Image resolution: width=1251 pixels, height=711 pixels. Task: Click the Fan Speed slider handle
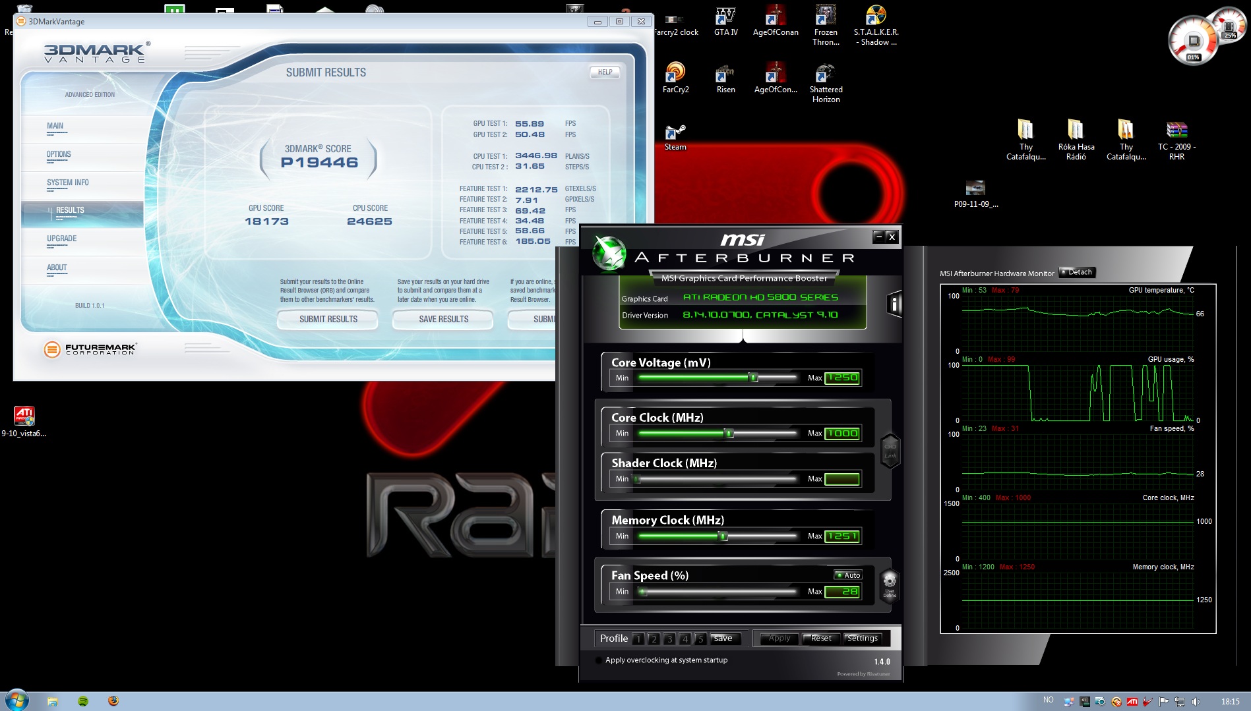[643, 592]
